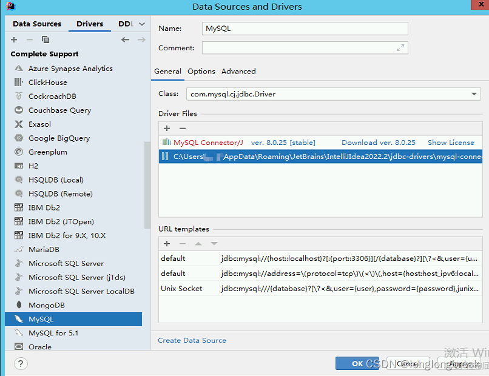Image resolution: width=489 pixels, height=376 pixels.
Task: Add a new driver using the plus icon
Action: (13, 39)
